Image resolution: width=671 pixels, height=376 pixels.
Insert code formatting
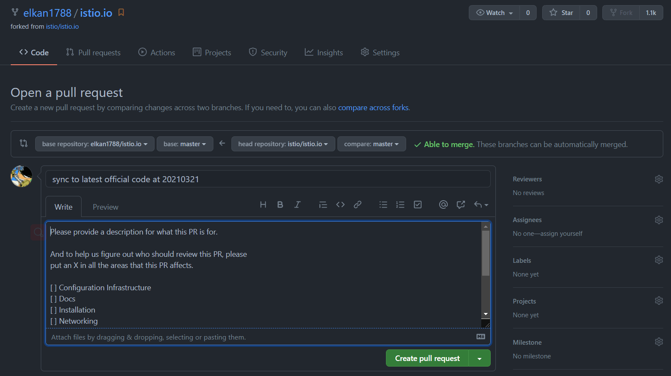(340, 205)
